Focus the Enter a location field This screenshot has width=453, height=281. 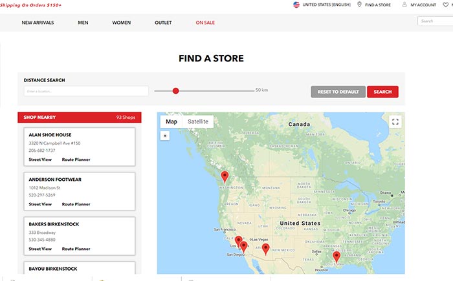(x=86, y=91)
